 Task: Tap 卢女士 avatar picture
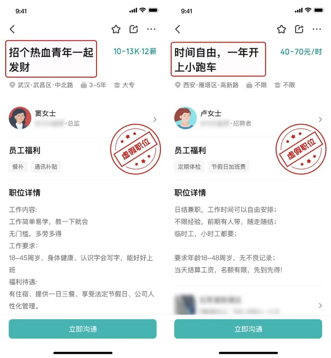pyautogui.click(x=185, y=118)
